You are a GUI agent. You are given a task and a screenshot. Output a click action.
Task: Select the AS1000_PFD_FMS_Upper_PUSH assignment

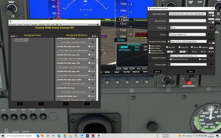(x=76, y=81)
